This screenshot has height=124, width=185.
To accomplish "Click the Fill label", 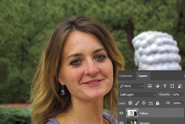I will [x=168, y=103].
